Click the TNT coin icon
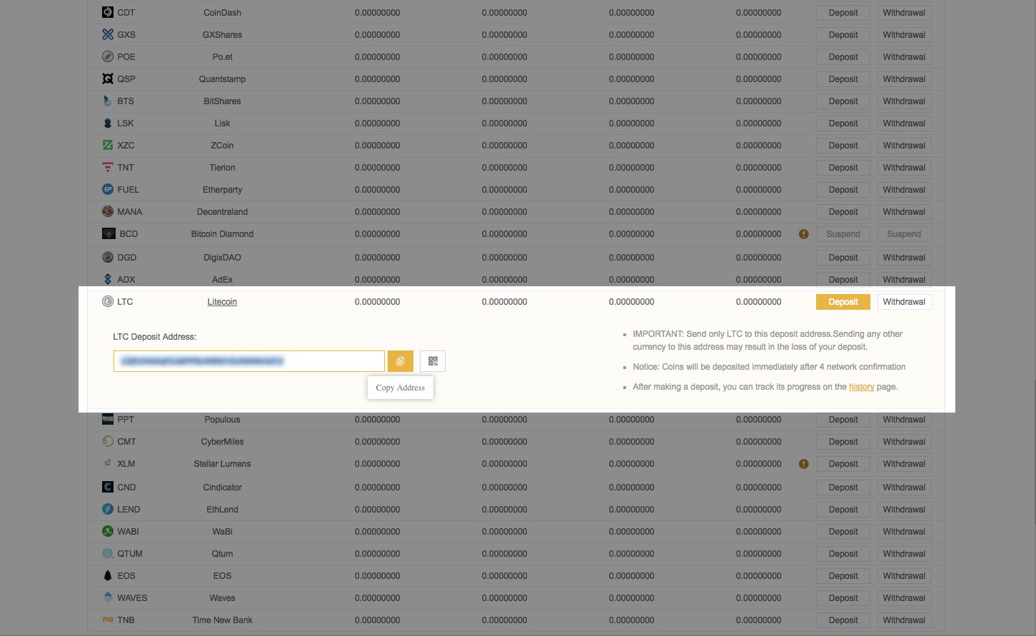The height and width of the screenshot is (636, 1036). [108, 167]
